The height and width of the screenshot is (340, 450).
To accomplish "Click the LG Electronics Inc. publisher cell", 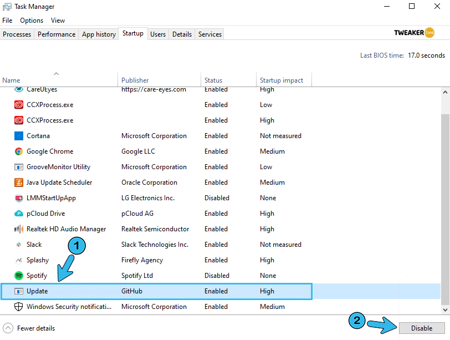I will pyautogui.click(x=148, y=198).
